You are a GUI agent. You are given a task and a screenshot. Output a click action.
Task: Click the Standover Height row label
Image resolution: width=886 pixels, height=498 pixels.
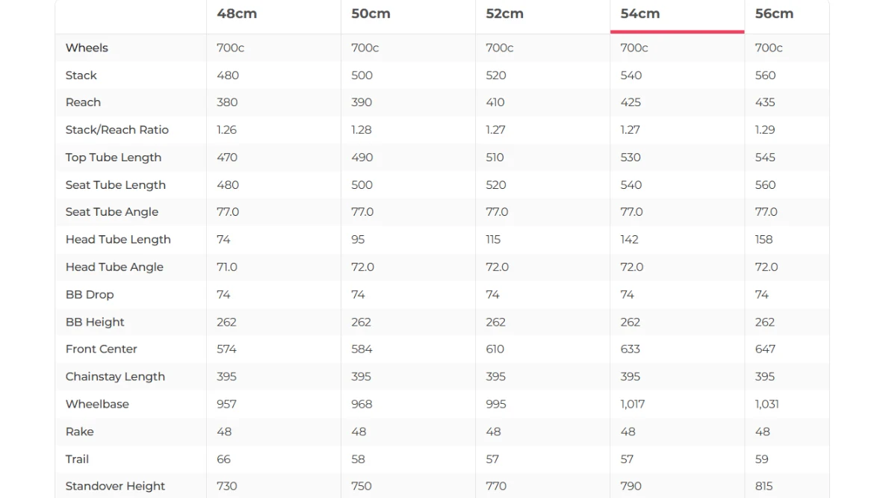click(x=115, y=486)
